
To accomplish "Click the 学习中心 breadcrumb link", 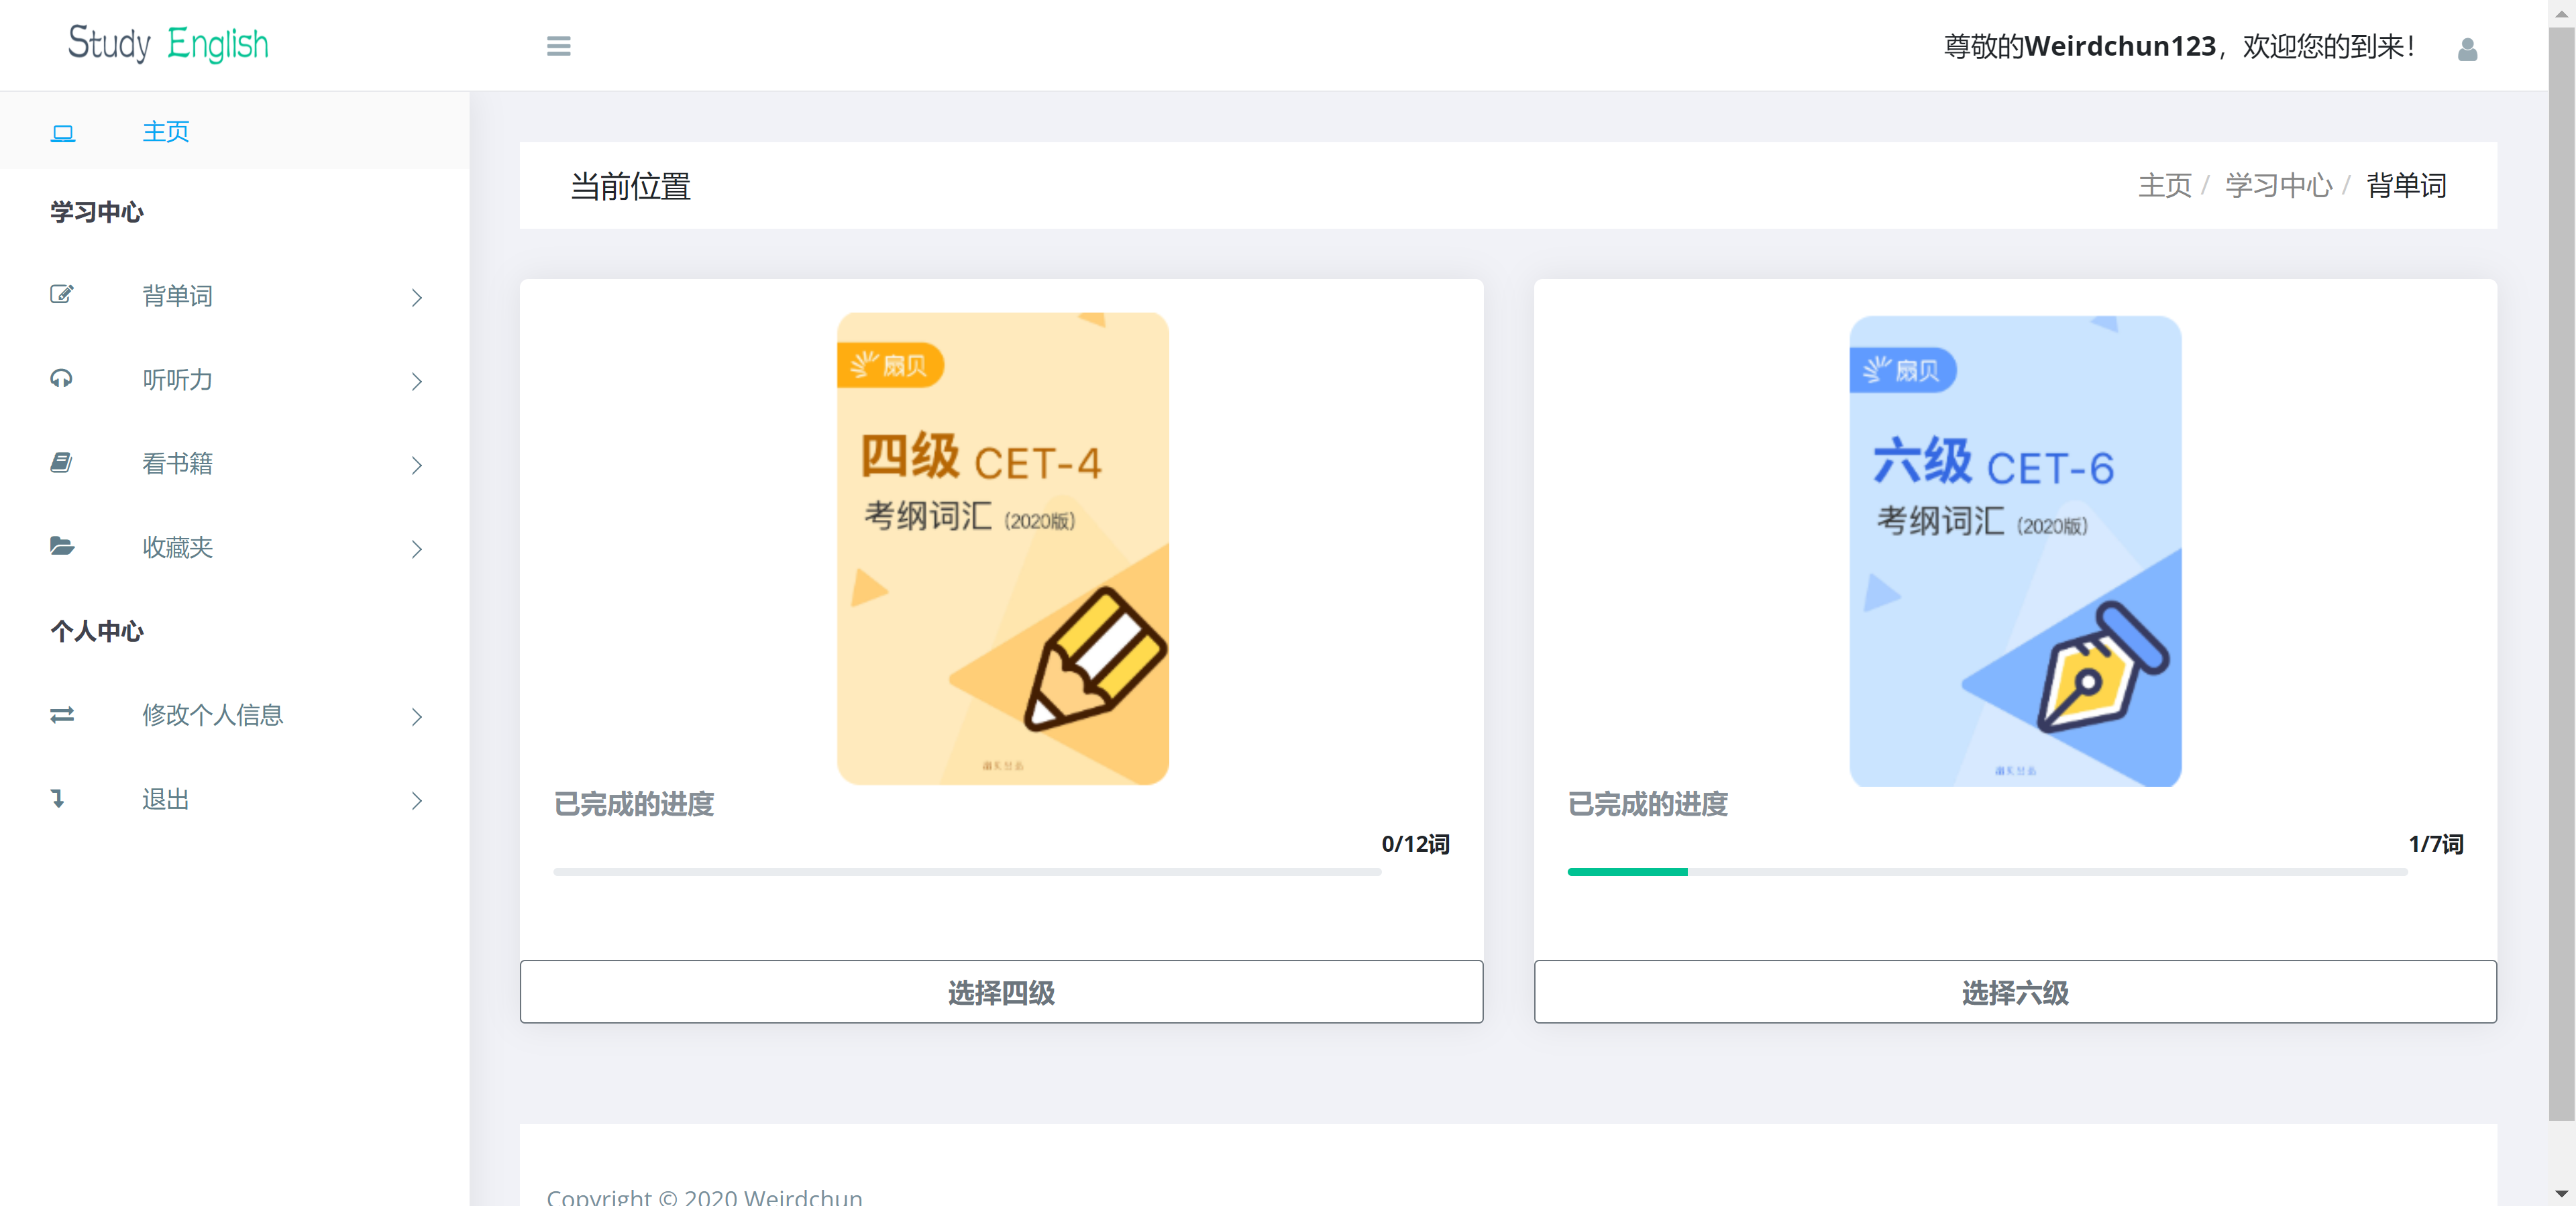I will tap(2278, 185).
